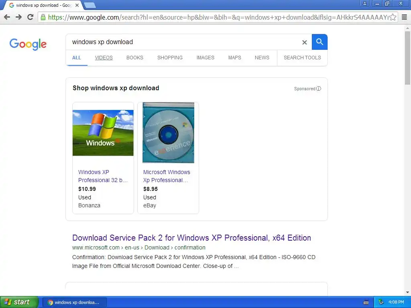Screen dimensions: 411x308
Task: Open the Windows XP CD product thumbnail
Action: 168,132
